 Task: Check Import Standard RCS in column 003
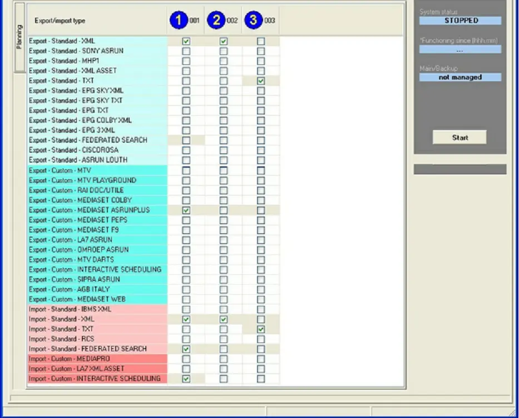point(261,339)
